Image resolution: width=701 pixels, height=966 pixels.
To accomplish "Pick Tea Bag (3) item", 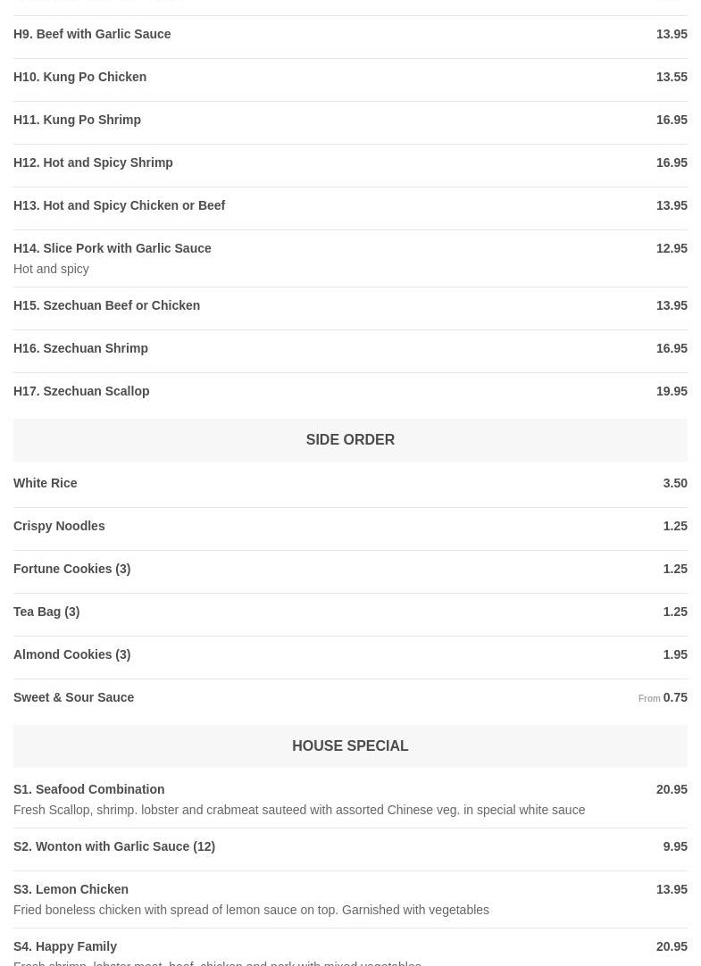I will click(x=46, y=612).
